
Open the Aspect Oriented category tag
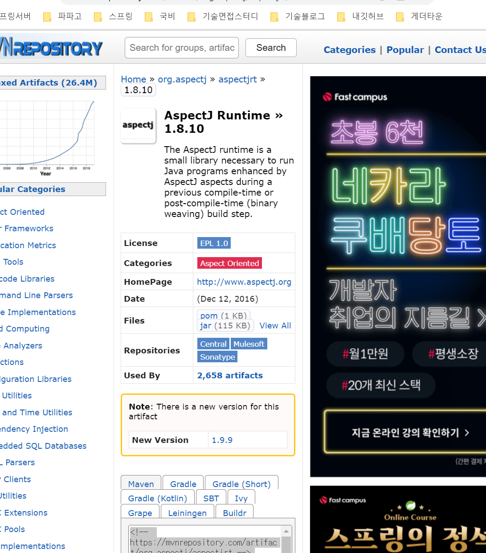pos(229,263)
